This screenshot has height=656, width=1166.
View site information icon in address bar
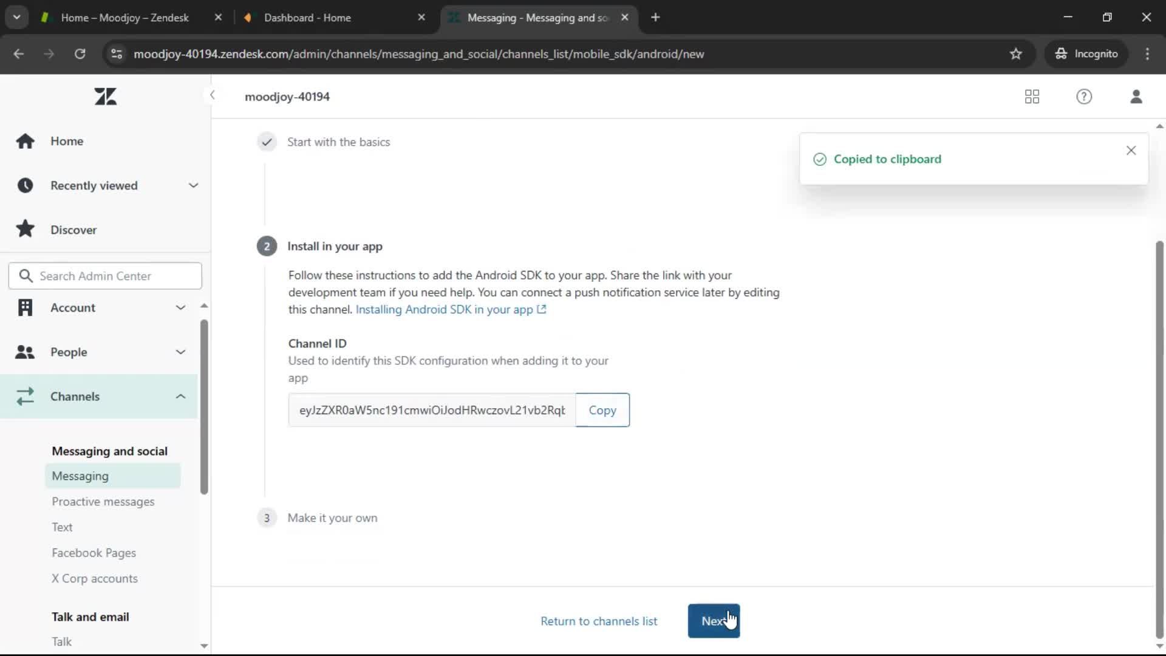(x=117, y=54)
